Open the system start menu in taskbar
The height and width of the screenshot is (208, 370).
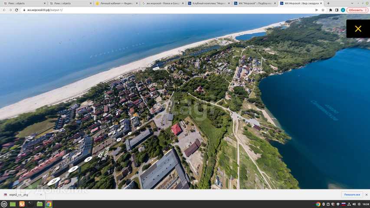pos(4,204)
